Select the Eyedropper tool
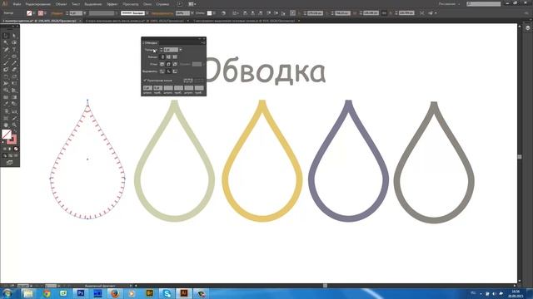 pyautogui.click(x=6, y=104)
